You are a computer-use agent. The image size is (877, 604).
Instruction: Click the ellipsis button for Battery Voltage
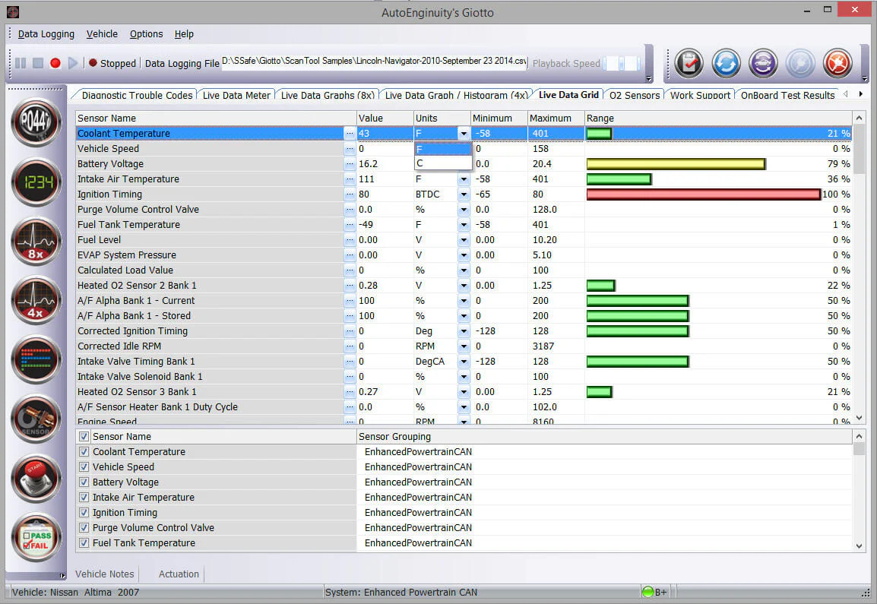click(350, 164)
